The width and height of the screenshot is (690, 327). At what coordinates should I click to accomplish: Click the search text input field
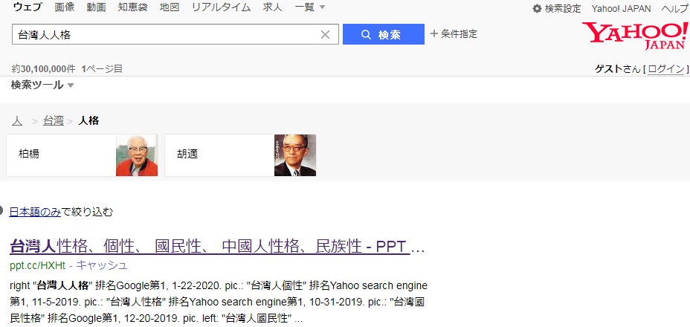[164, 34]
